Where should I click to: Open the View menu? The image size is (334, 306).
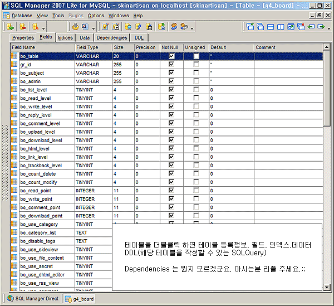[x=42, y=16]
